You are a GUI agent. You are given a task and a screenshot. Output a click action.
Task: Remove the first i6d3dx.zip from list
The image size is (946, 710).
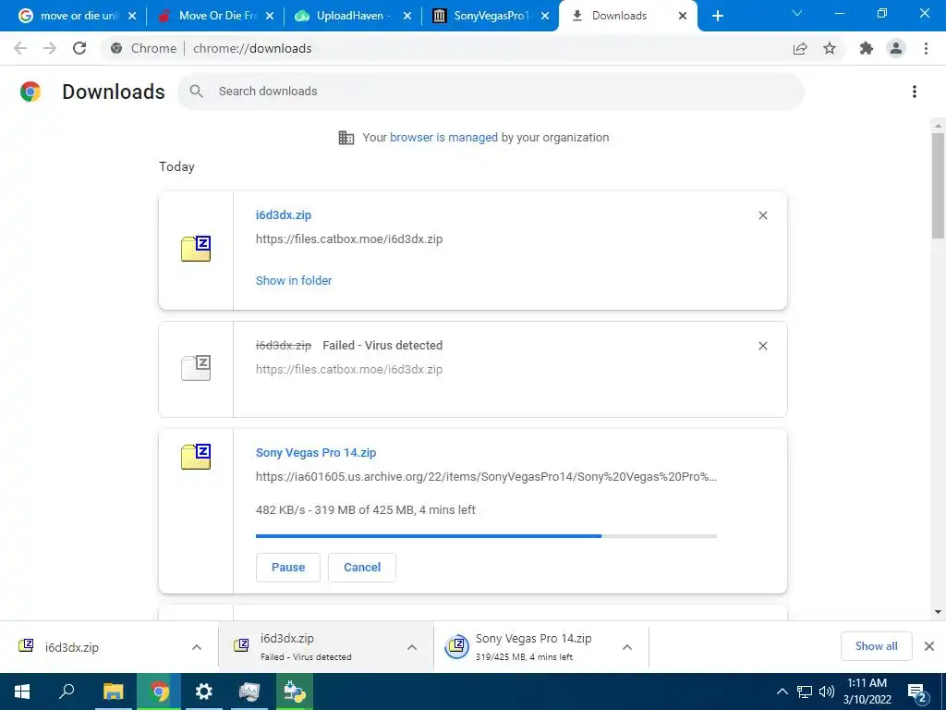click(763, 215)
